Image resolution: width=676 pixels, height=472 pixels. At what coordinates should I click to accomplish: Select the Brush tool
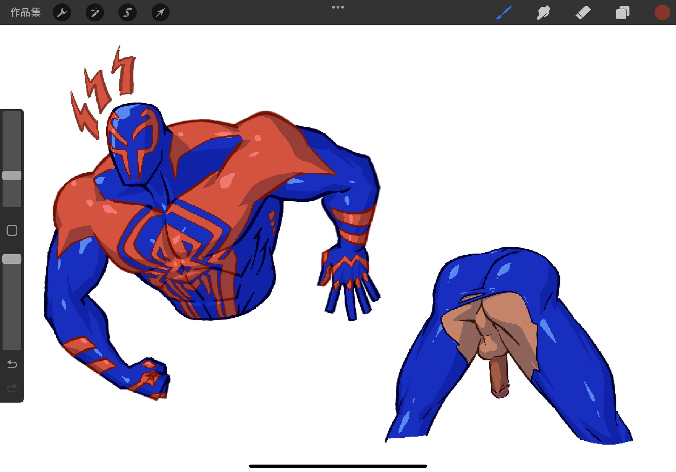[504, 13]
